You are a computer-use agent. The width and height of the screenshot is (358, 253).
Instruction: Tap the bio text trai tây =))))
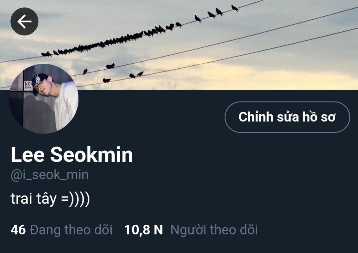50,198
